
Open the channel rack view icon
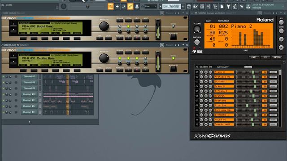pos(202,7)
